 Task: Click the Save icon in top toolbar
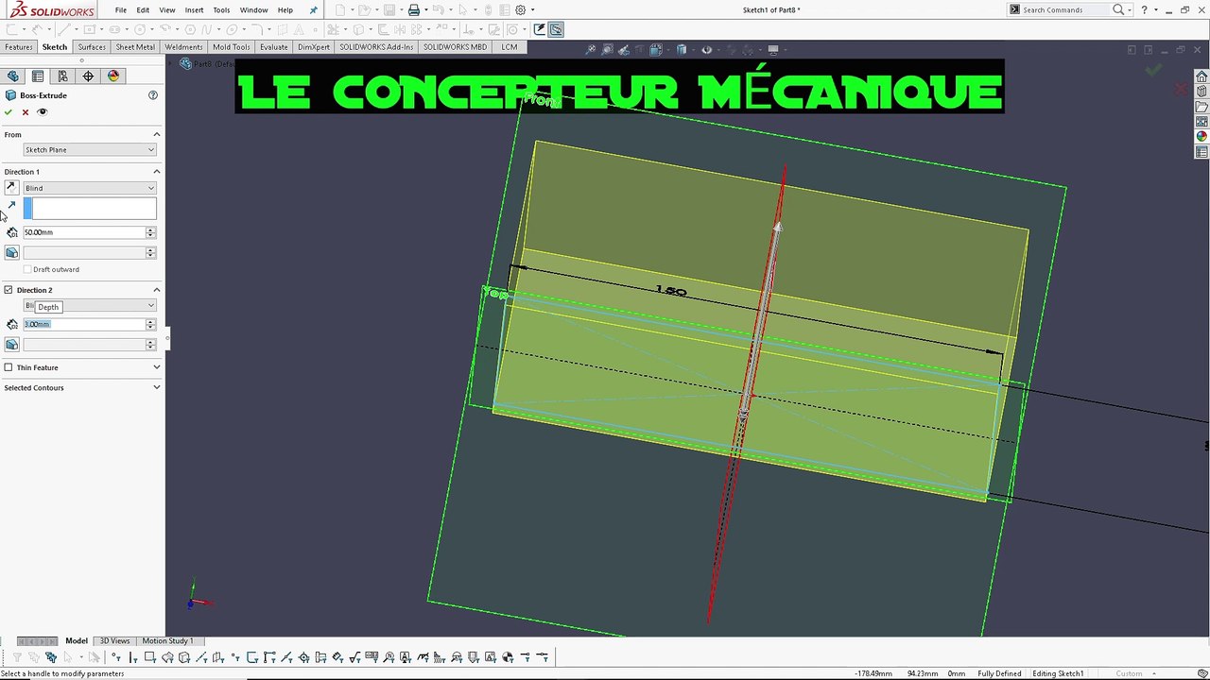point(389,10)
